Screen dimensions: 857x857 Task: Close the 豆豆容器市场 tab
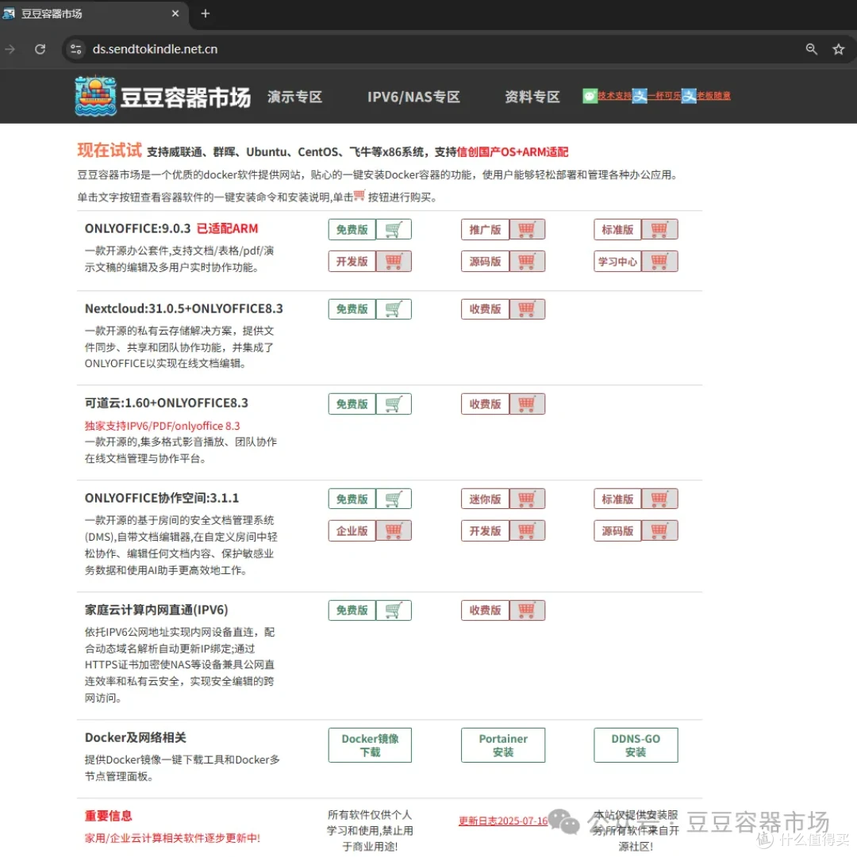click(175, 13)
